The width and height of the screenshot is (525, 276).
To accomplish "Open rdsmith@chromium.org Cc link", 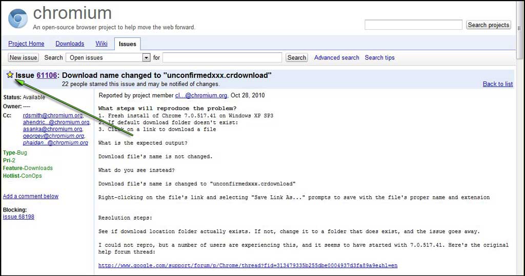I will click(53, 115).
